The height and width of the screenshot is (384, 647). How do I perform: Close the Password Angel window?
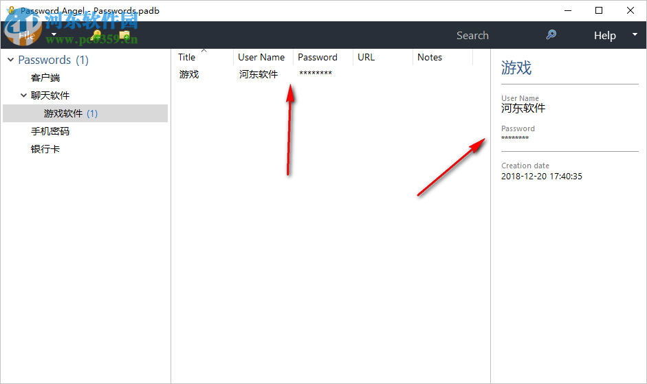click(x=630, y=11)
